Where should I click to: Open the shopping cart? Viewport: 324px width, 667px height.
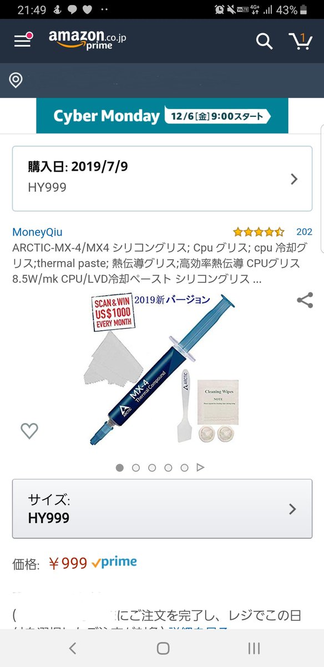[x=300, y=41]
